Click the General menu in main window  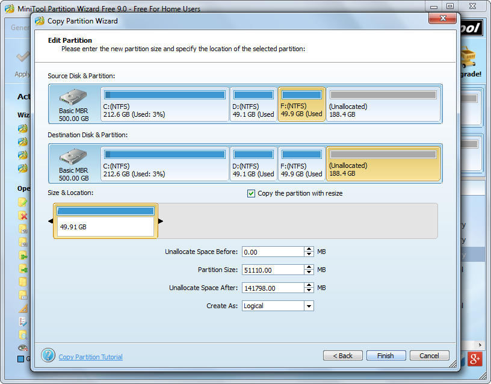coord(20,28)
